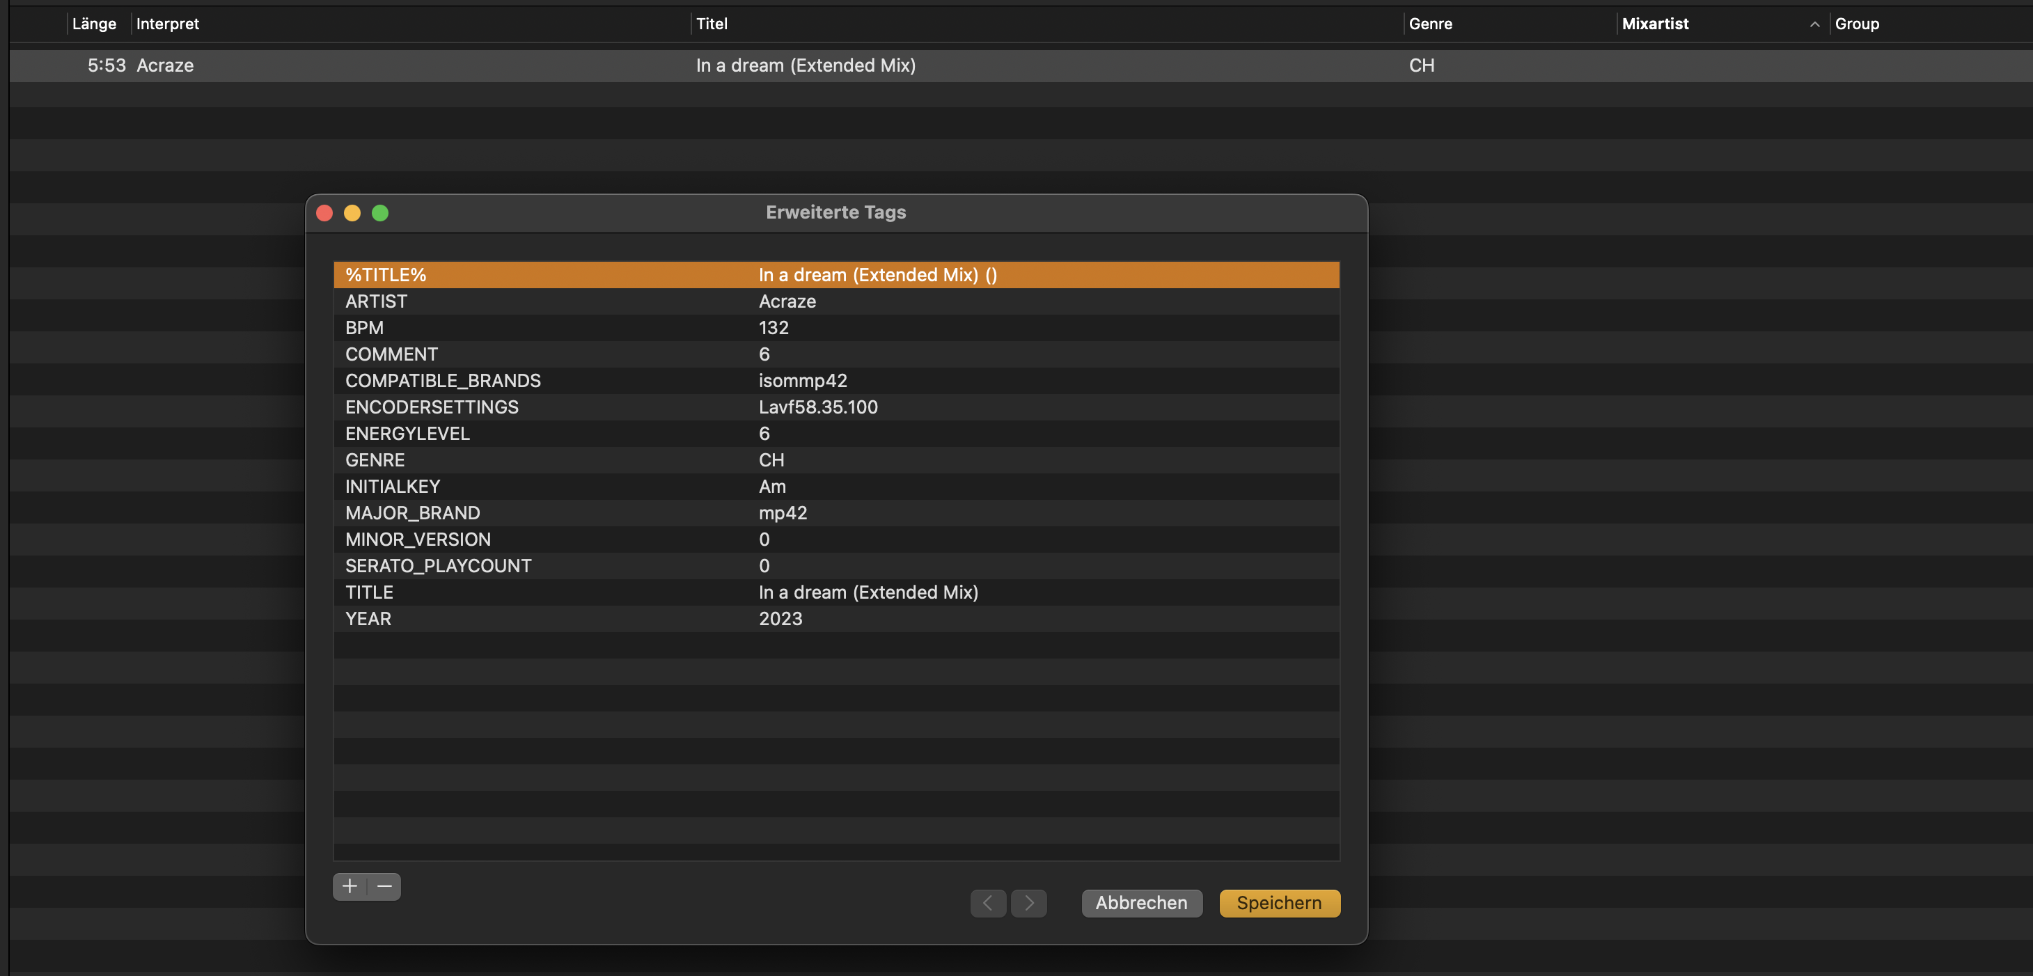Viewport: 2033px width, 976px height.
Task: Click the YEAR value 2023
Action: coord(780,619)
